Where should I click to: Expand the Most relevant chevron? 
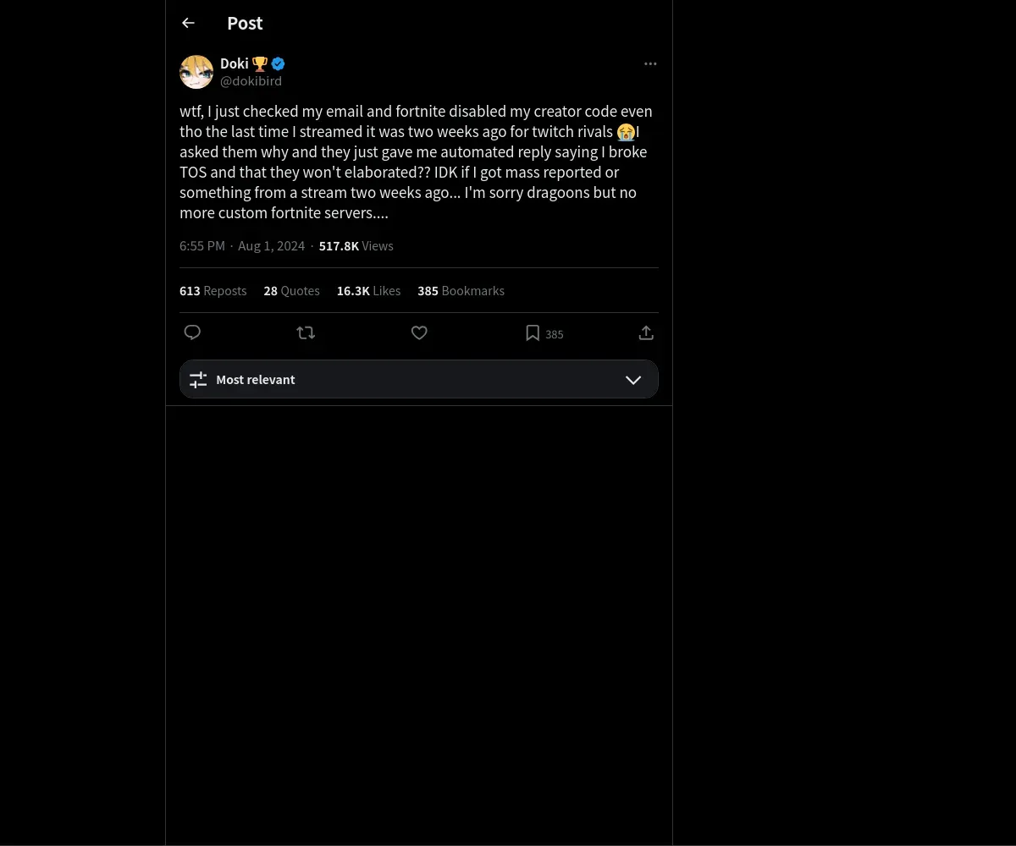633,380
